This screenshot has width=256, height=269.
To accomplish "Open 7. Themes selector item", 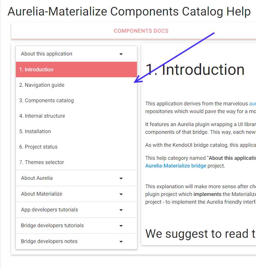I will click(x=42, y=162).
